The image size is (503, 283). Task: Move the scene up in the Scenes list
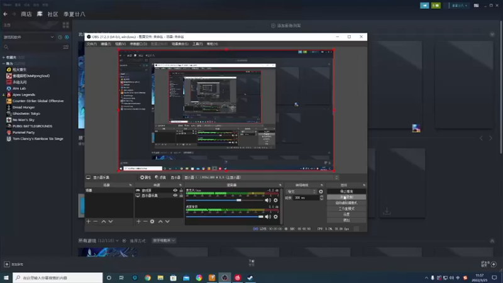click(104, 221)
